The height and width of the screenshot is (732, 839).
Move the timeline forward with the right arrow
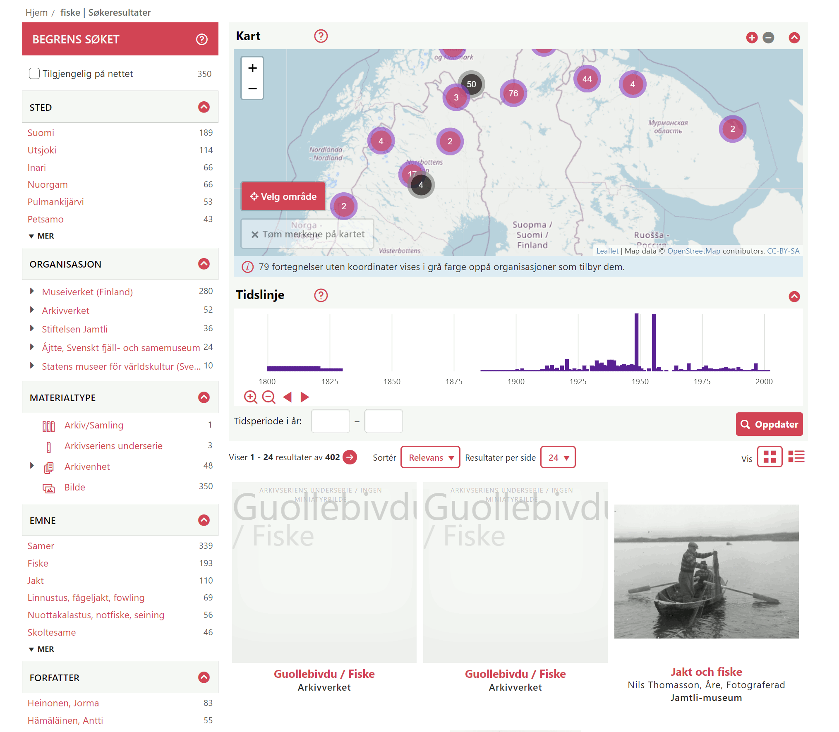305,397
